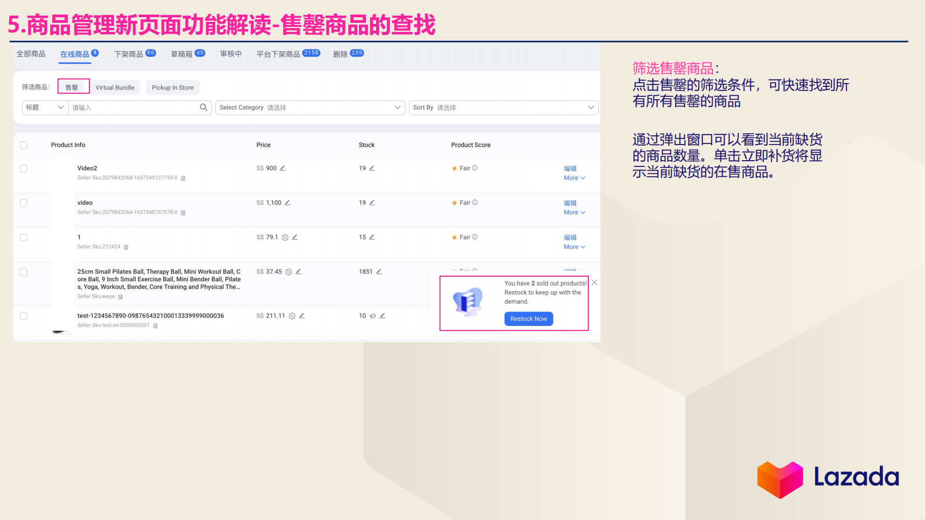Viewport: 925px width, 520px height.
Task: Dismiss the sold out popup with the X
Action: pos(594,282)
